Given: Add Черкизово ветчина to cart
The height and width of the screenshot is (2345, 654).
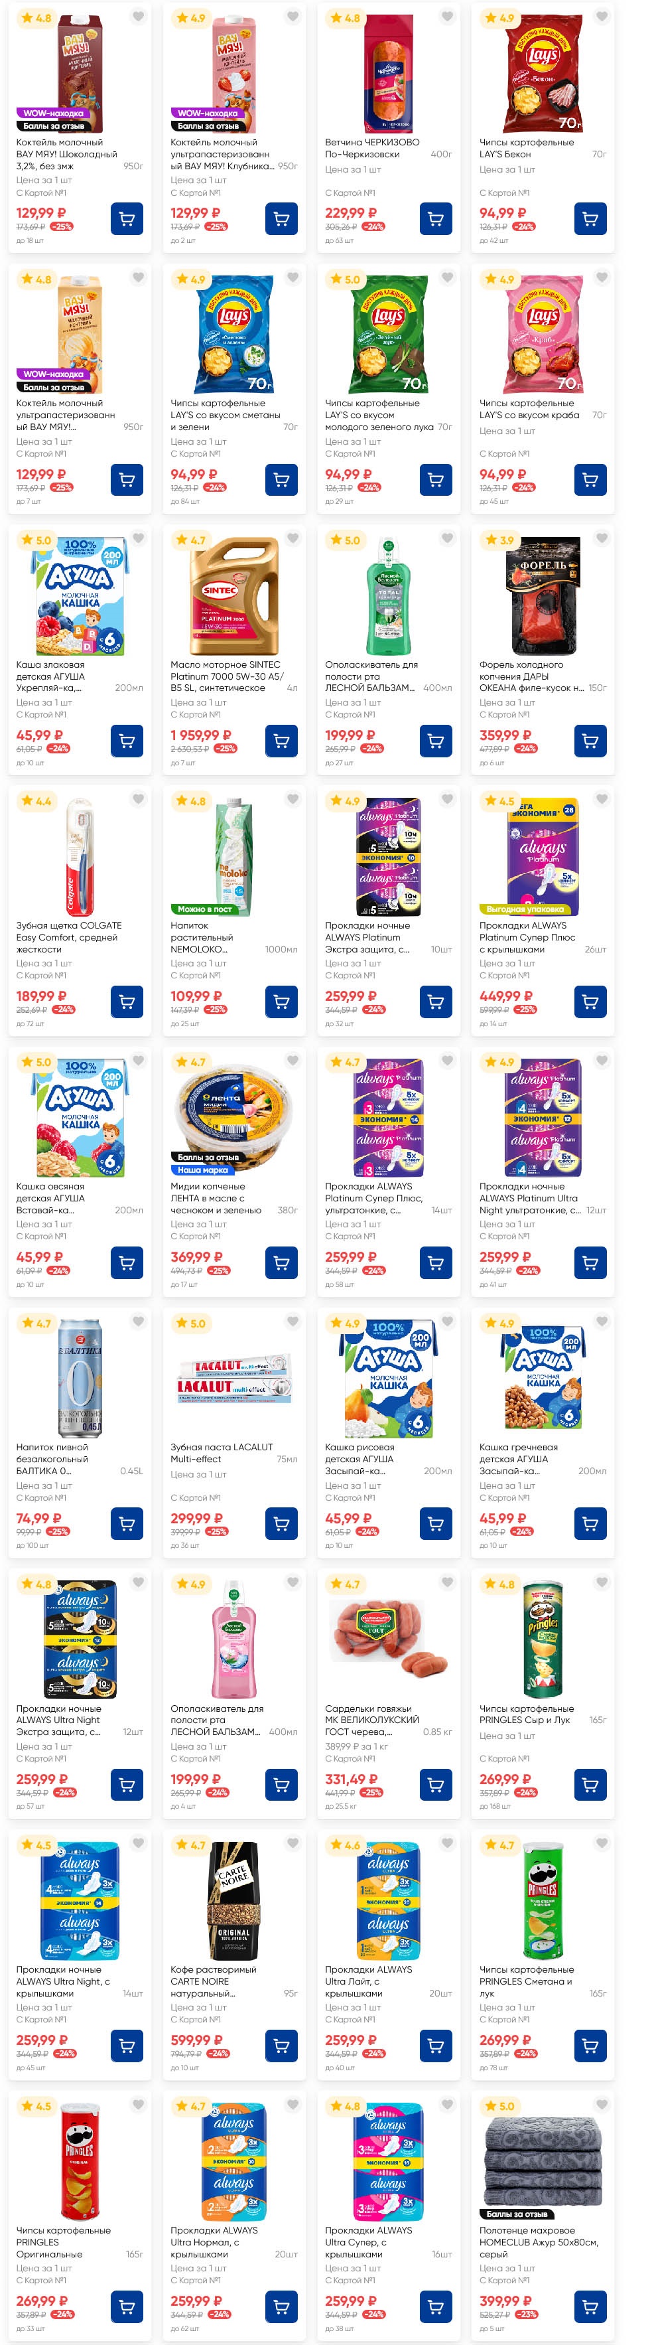Looking at the screenshot, I should click(436, 220).
